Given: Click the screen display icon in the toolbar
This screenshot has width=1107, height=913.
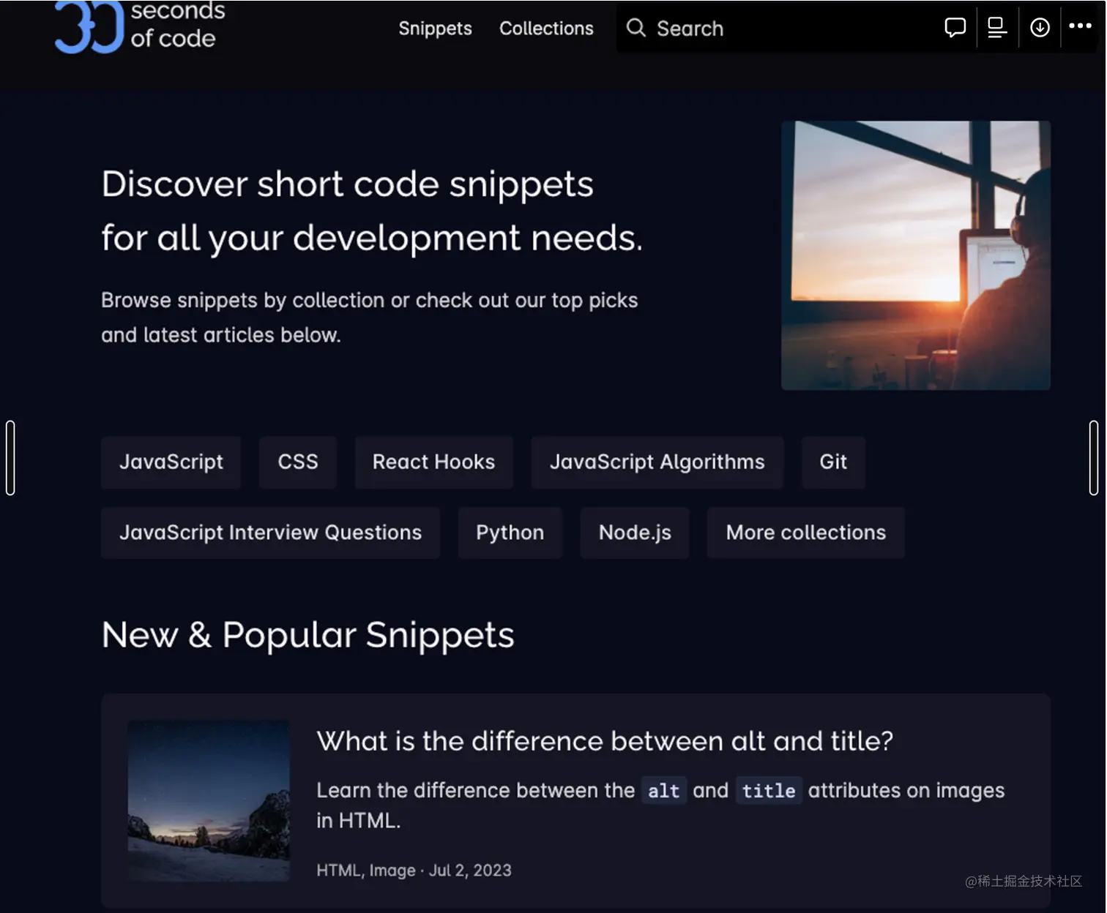Looking at the screenshot, I should point(997,28).
